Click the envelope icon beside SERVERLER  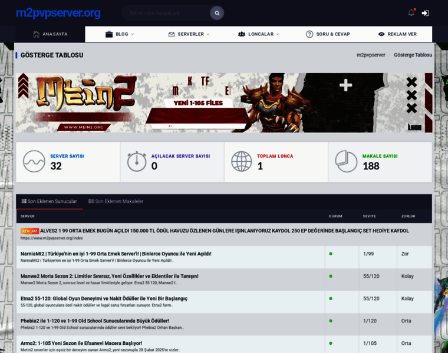(x=172, y=34)
